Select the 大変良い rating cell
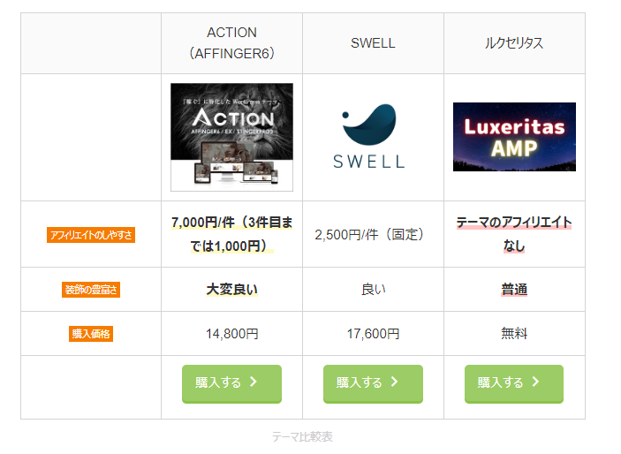621x454 pixels. click(x=231, y=290)
